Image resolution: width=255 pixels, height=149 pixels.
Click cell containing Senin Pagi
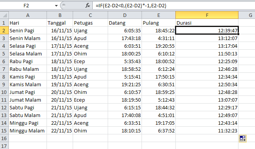pyautogui.click(x=28, y=31)
